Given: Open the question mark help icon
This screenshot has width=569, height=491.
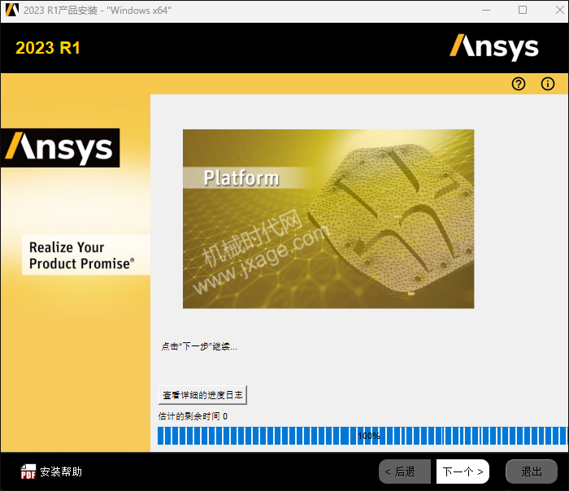Looking at the screenshot, I should tap(519, 84).
